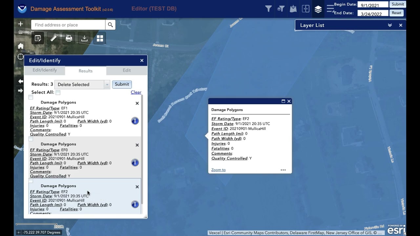Open the Edit/Identify widget tool
The height and width of the screenshot is (236, 420).
(38, 39)
